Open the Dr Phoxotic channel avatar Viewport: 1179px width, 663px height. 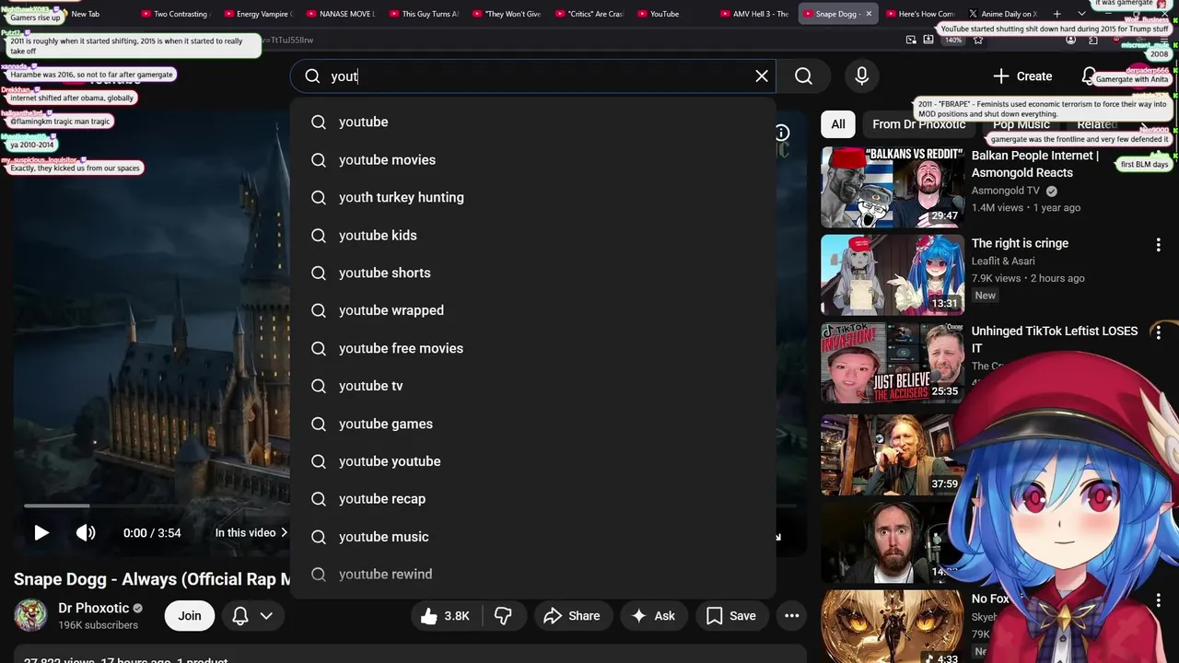30,616
